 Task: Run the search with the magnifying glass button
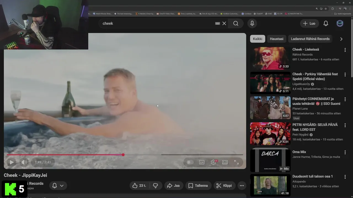tap(236, 23)
